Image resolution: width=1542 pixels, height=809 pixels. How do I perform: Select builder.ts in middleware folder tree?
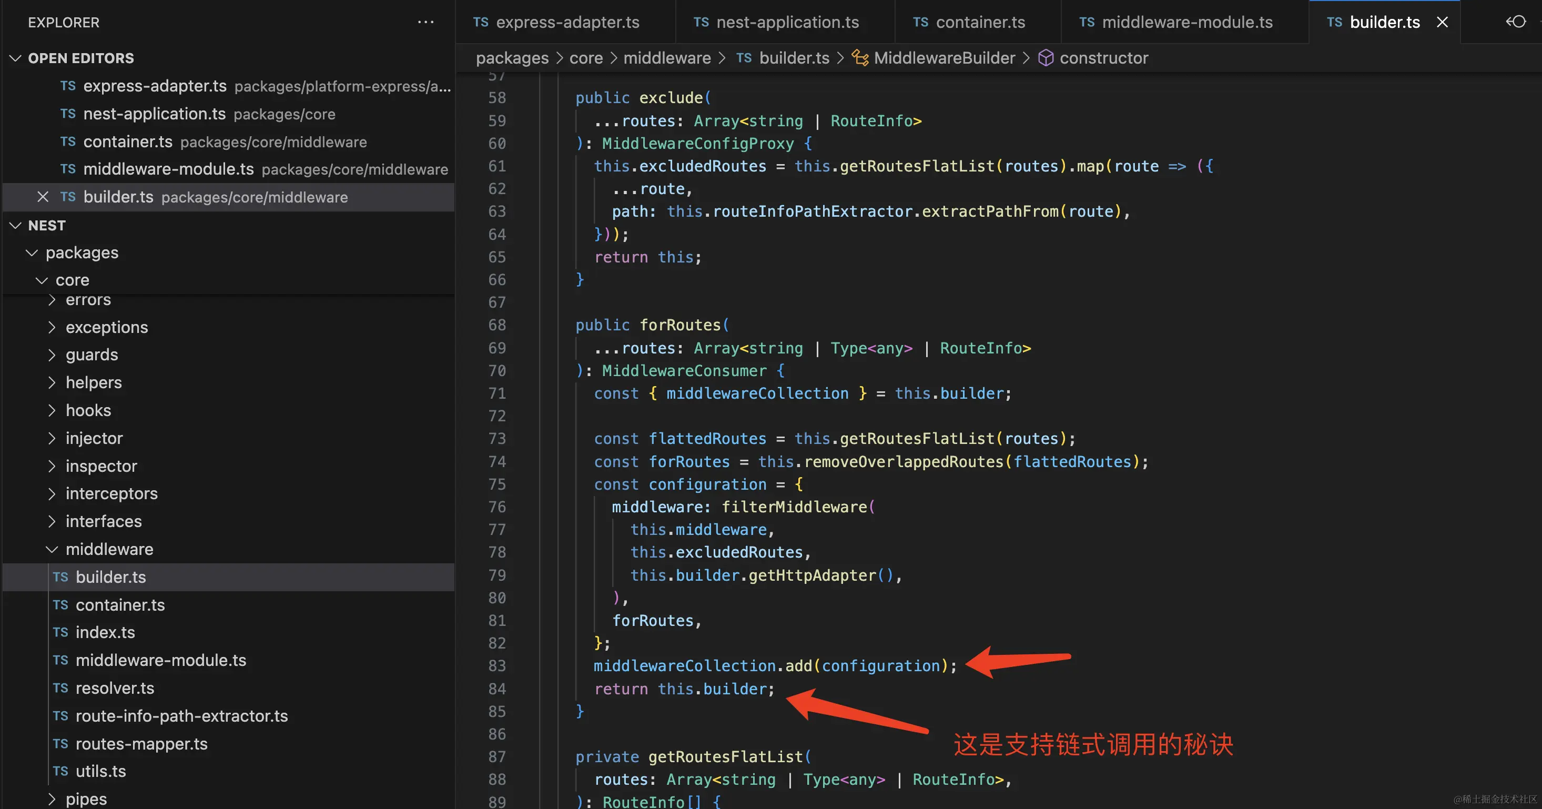(229, 577)
